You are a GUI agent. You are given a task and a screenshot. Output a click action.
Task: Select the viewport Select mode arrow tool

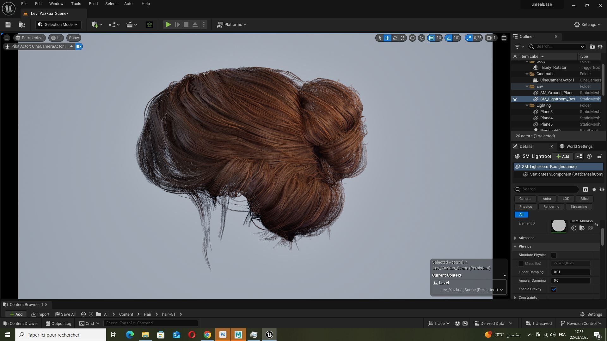coord(380,38)
